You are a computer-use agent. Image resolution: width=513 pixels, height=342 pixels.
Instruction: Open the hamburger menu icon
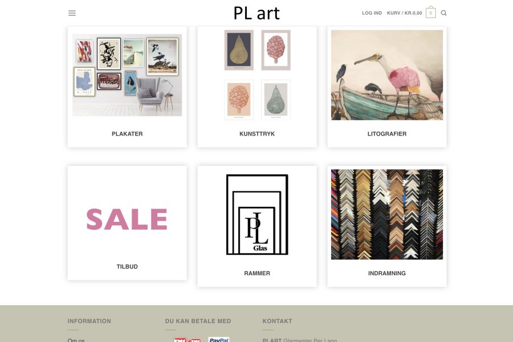click(72, 13)
